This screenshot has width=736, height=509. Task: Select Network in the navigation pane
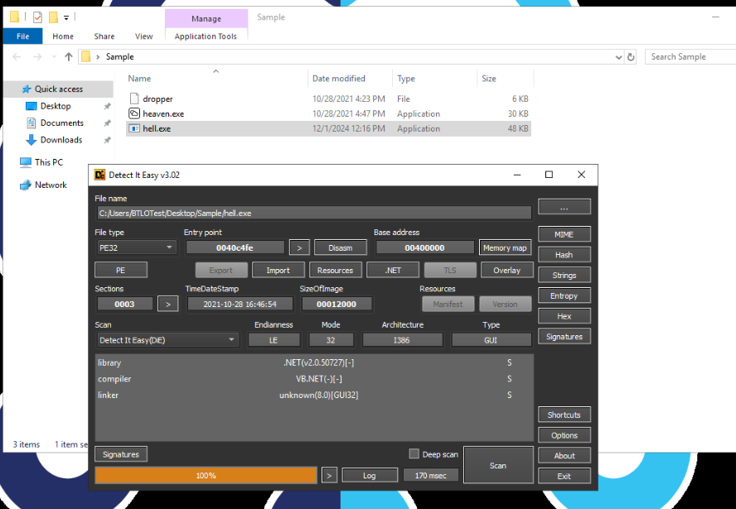(x=51, y=185)
